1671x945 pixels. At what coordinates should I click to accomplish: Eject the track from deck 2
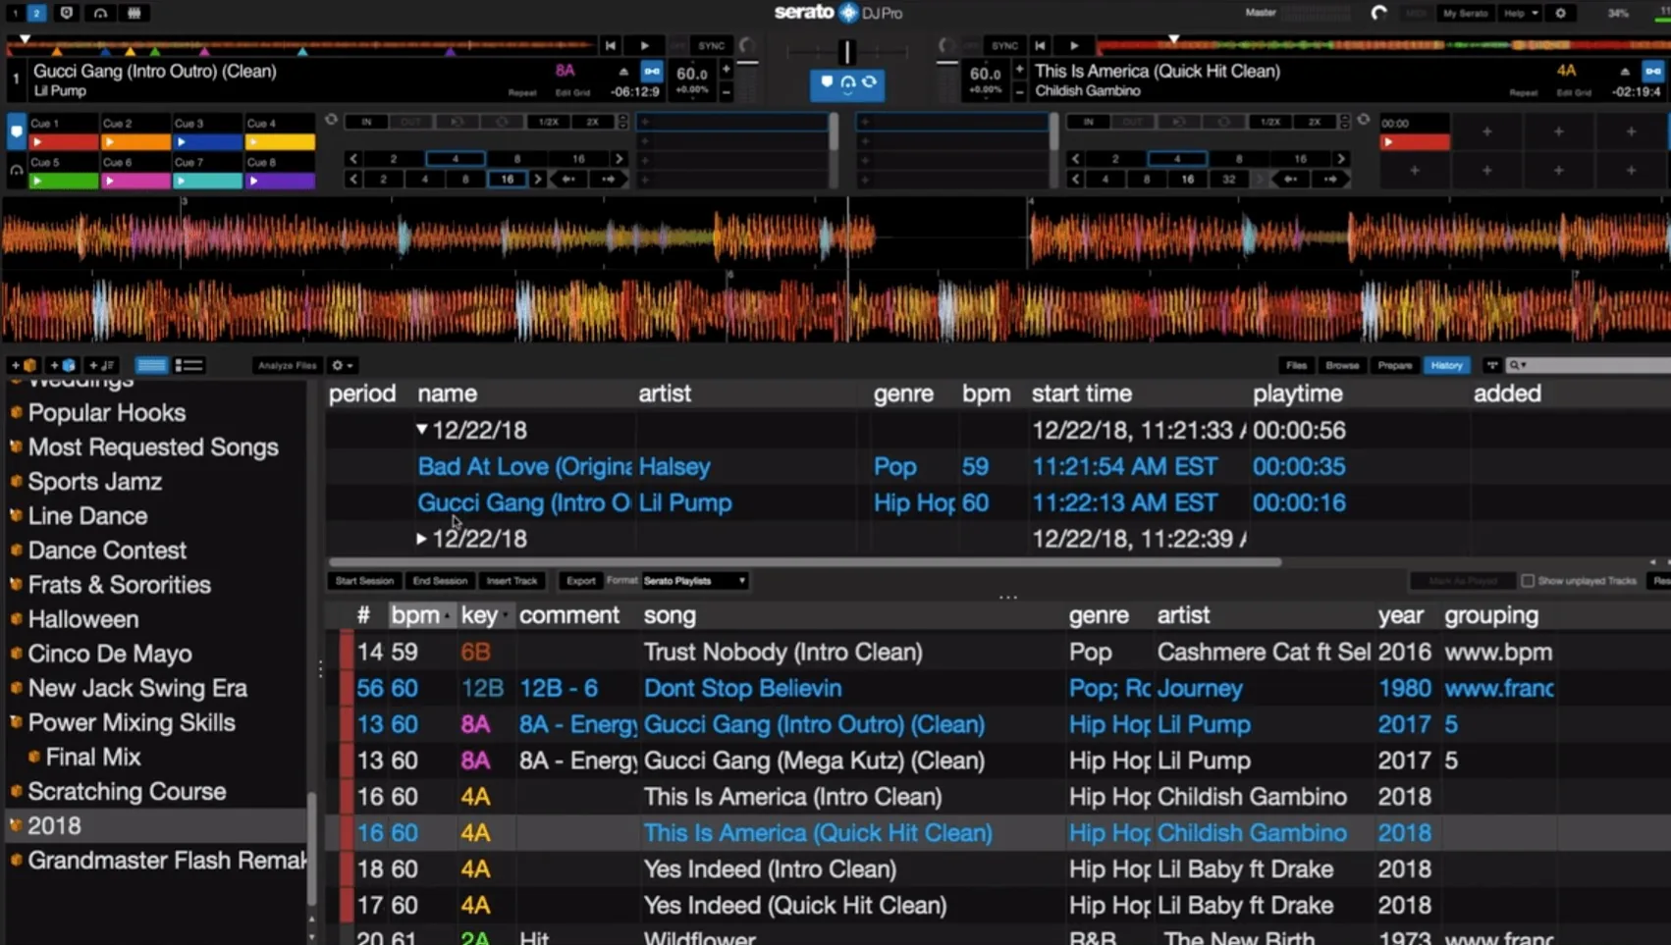pos(1625,72)
